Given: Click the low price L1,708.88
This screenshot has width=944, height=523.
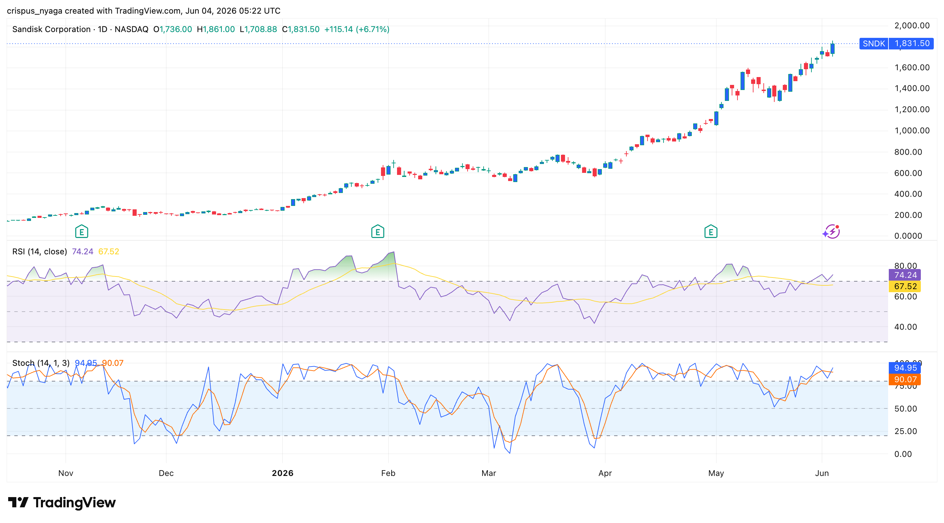Looking at the screenshot, I should (258, 29).
